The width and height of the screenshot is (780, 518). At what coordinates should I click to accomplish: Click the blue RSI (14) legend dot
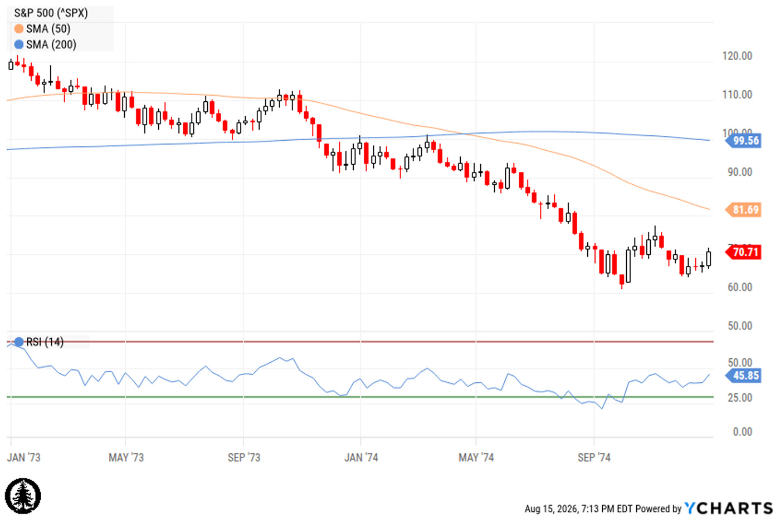pos(19,342)
